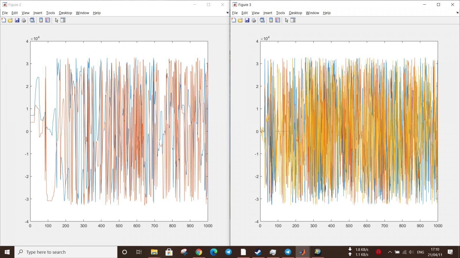Toggle Edit Plot arrow in Figure 3 toolbar
Screen dimensions: 460x258
click(x=287, y=20)
